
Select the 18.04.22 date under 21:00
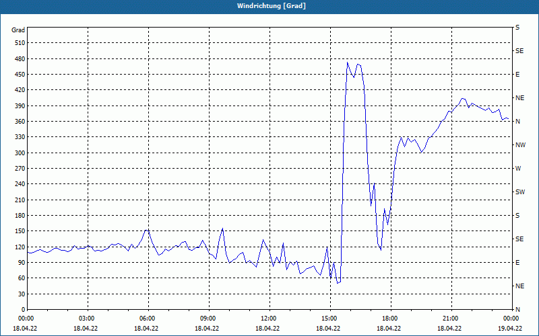(x=449, y=328)
